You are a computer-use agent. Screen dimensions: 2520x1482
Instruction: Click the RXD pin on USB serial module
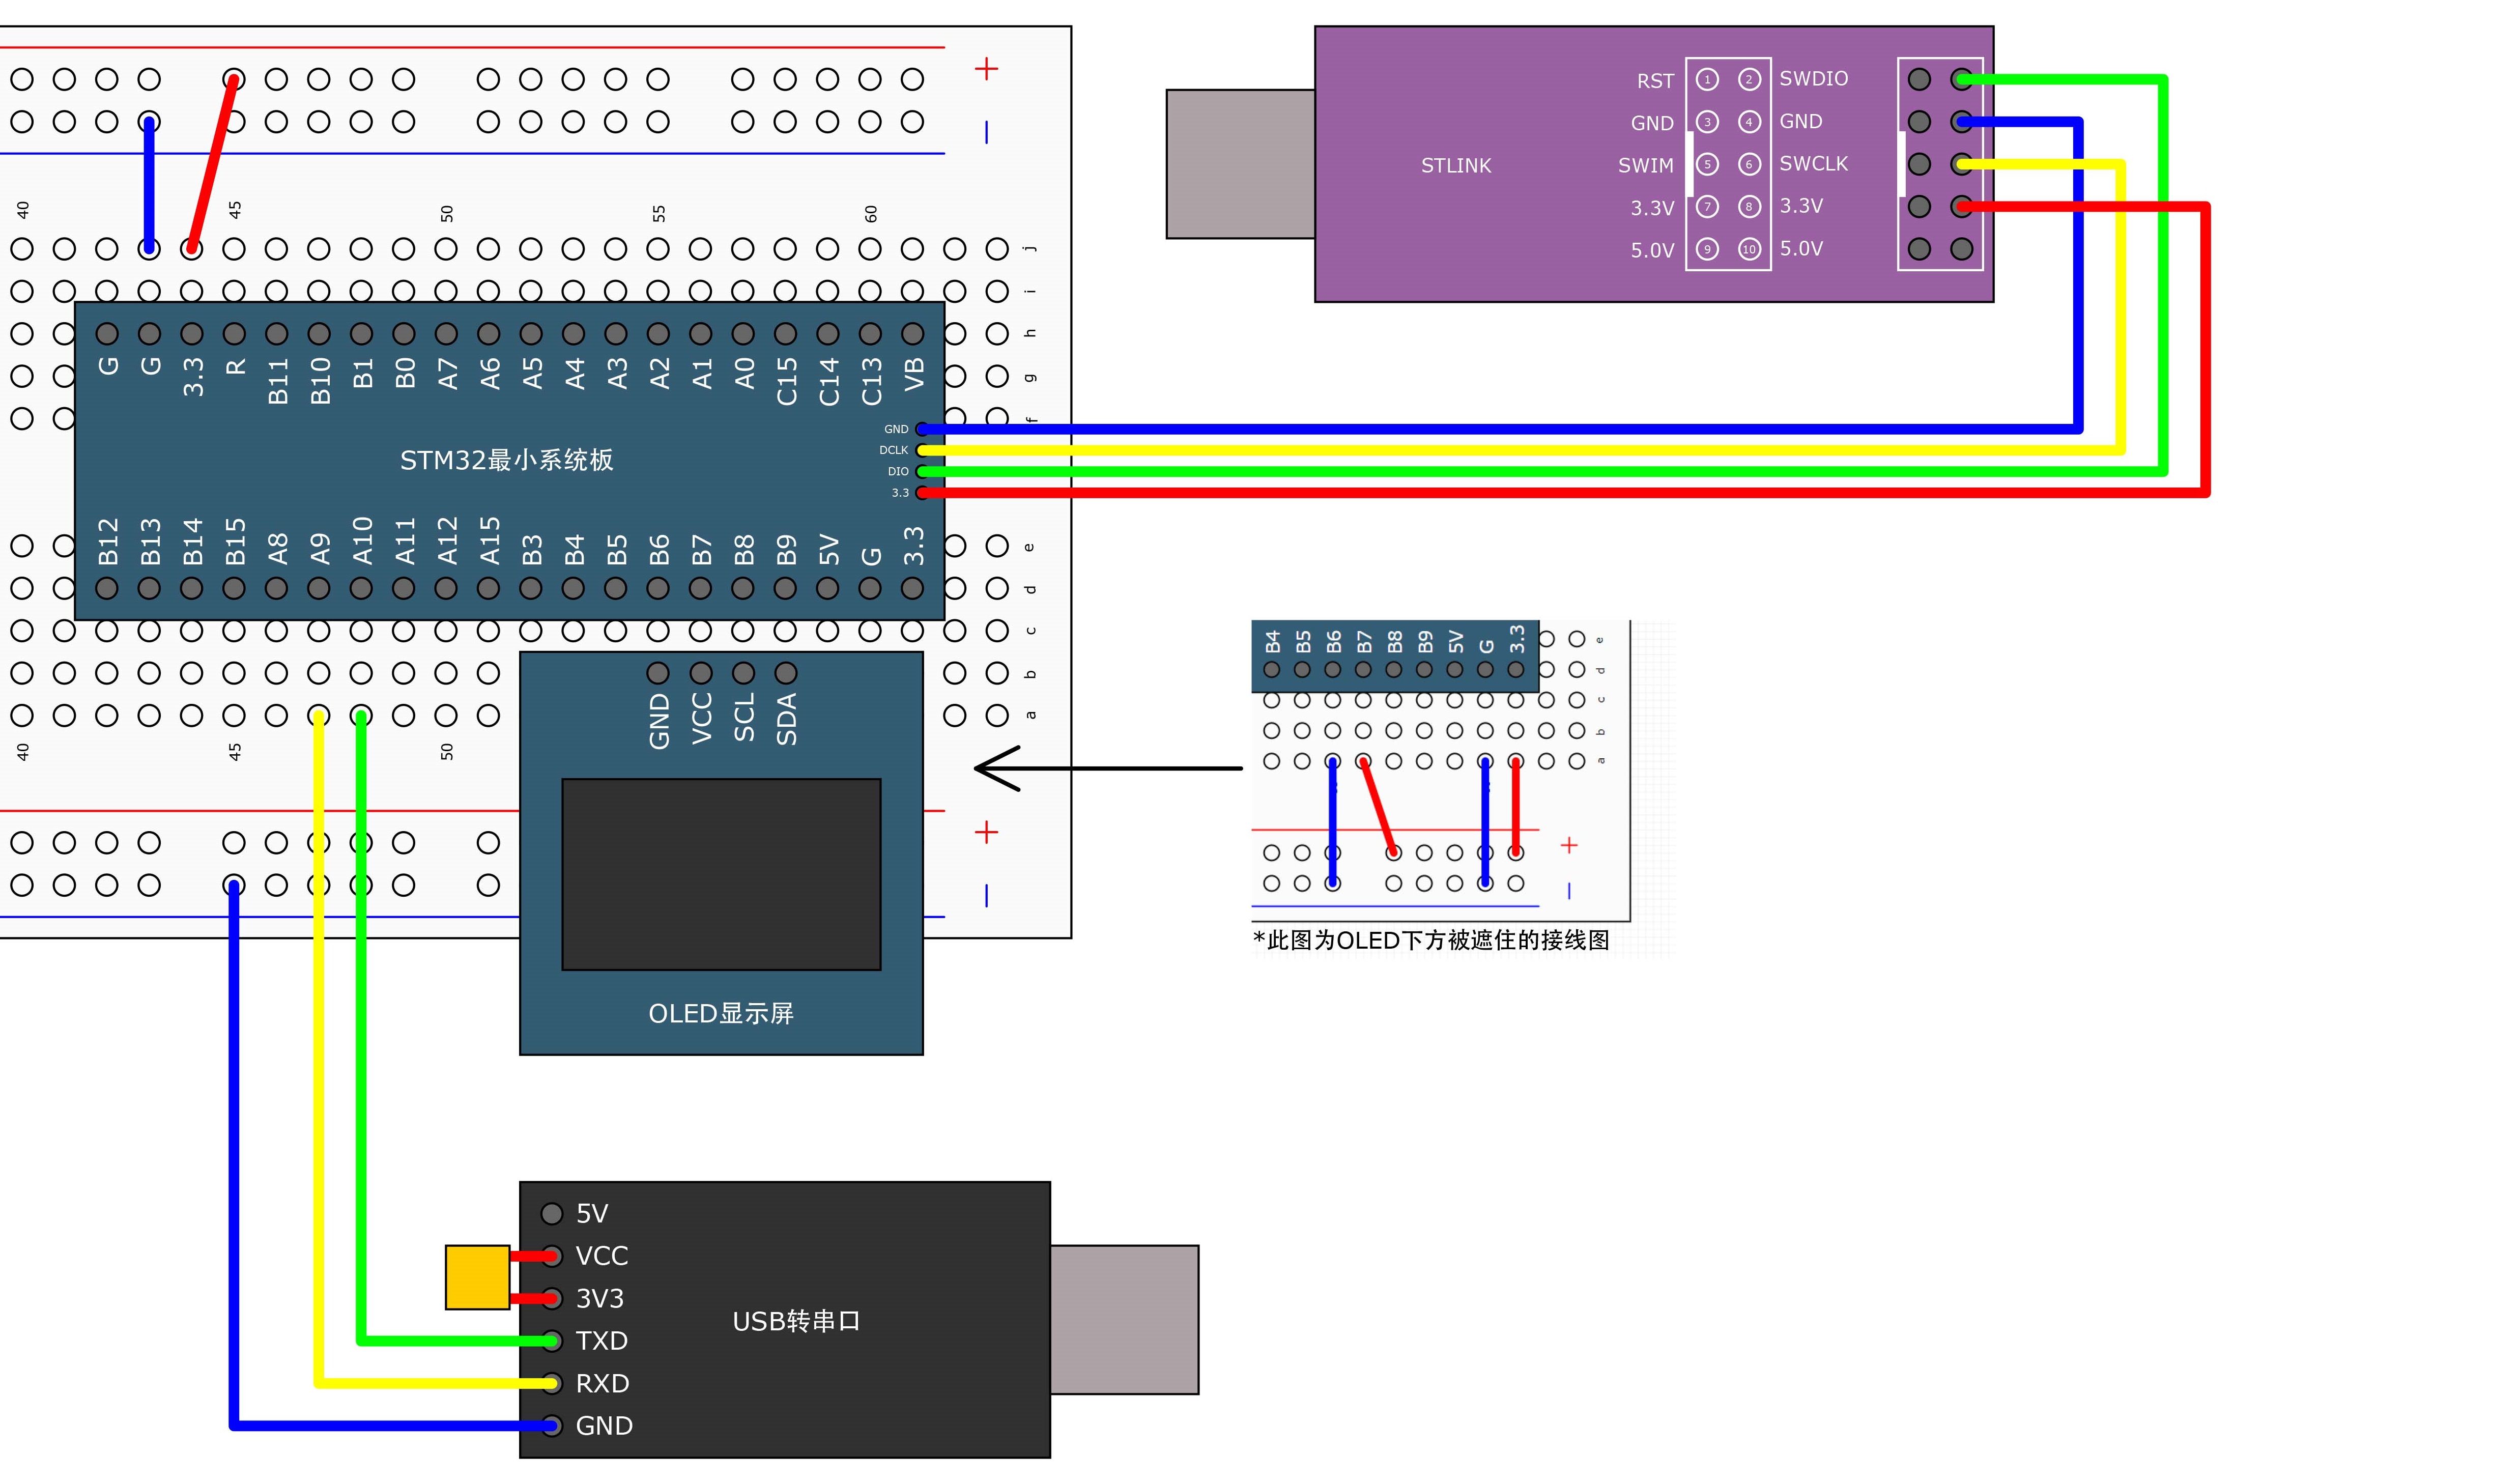pos(551,1383)
